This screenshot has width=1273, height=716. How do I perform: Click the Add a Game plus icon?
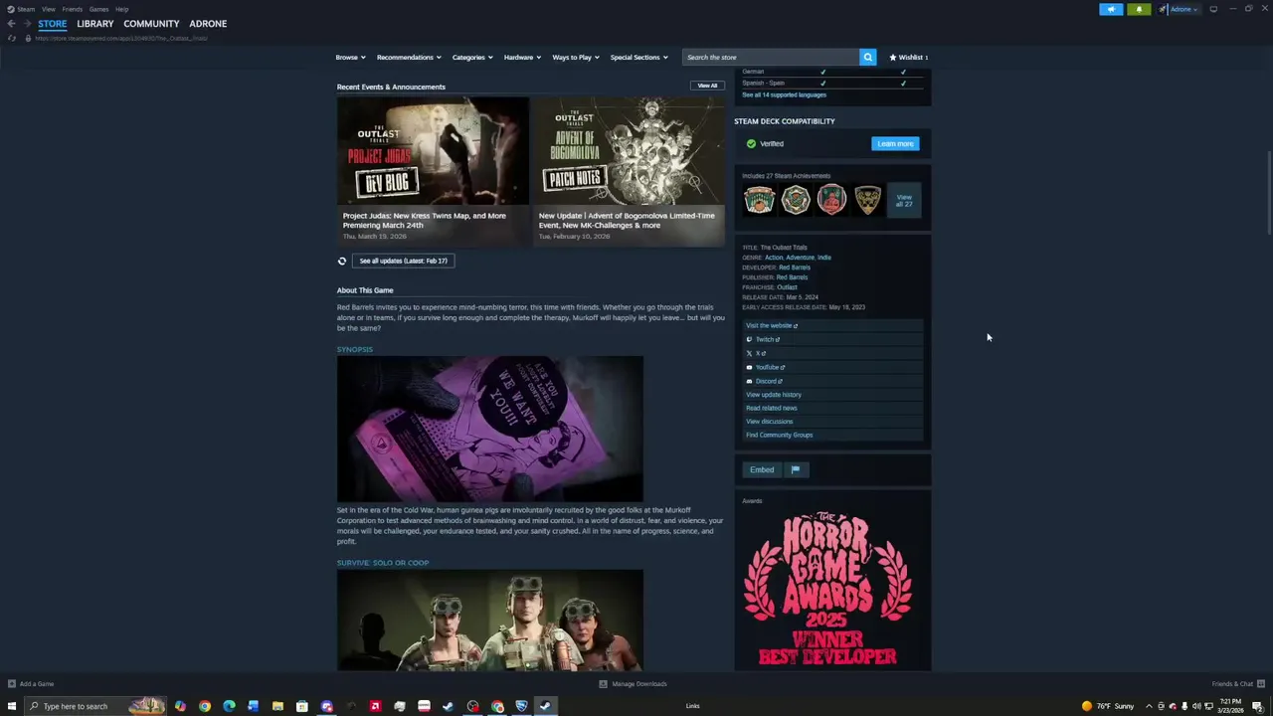point(12,684)
